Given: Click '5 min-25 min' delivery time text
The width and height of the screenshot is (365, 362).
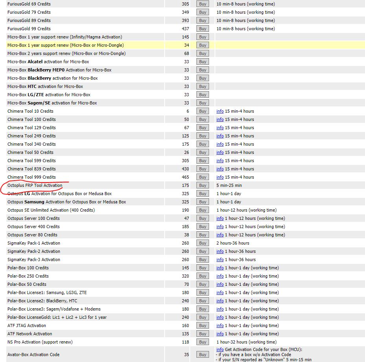Looking at the screenshot, I should tap(229, 185).
